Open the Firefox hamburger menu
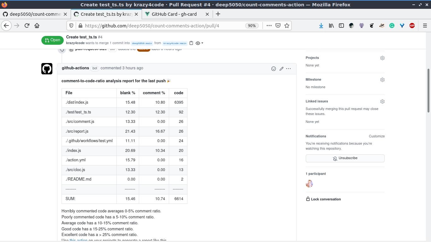This screenshot has height=242, width=431. (425, 26)
